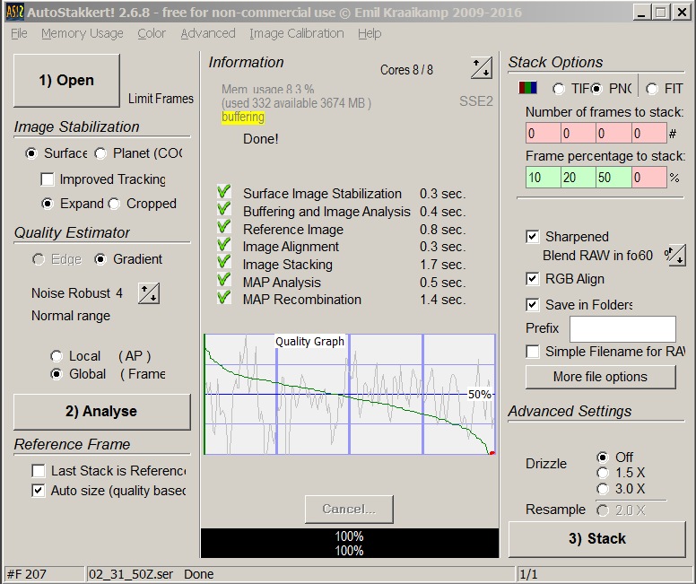This screenshot has width=696, height=584.
Task: Click the frame percentage field showing 20
Action: click(x=578, y=178)
